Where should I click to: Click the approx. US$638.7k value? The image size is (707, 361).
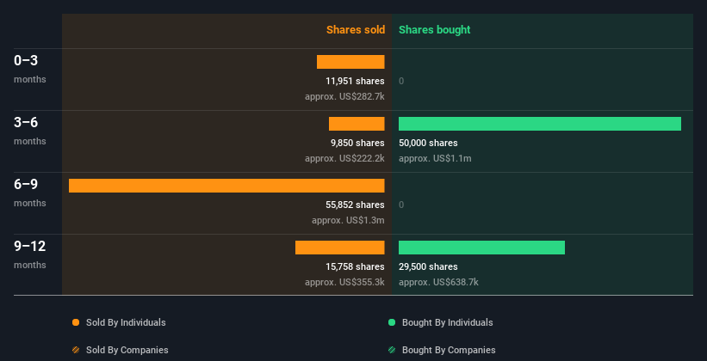click(438, 282)
